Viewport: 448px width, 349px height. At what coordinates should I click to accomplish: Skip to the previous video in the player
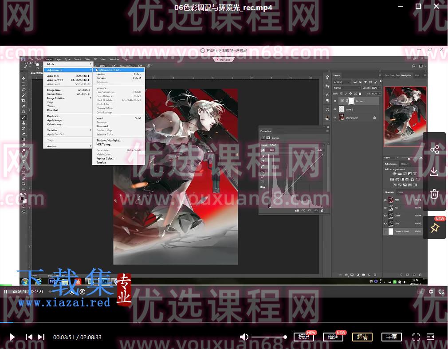click(29, 337)
